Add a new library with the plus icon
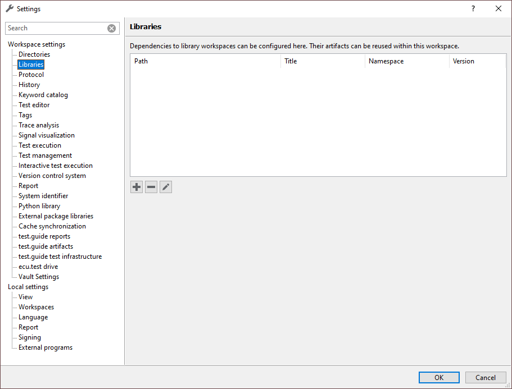 (137, 187)
